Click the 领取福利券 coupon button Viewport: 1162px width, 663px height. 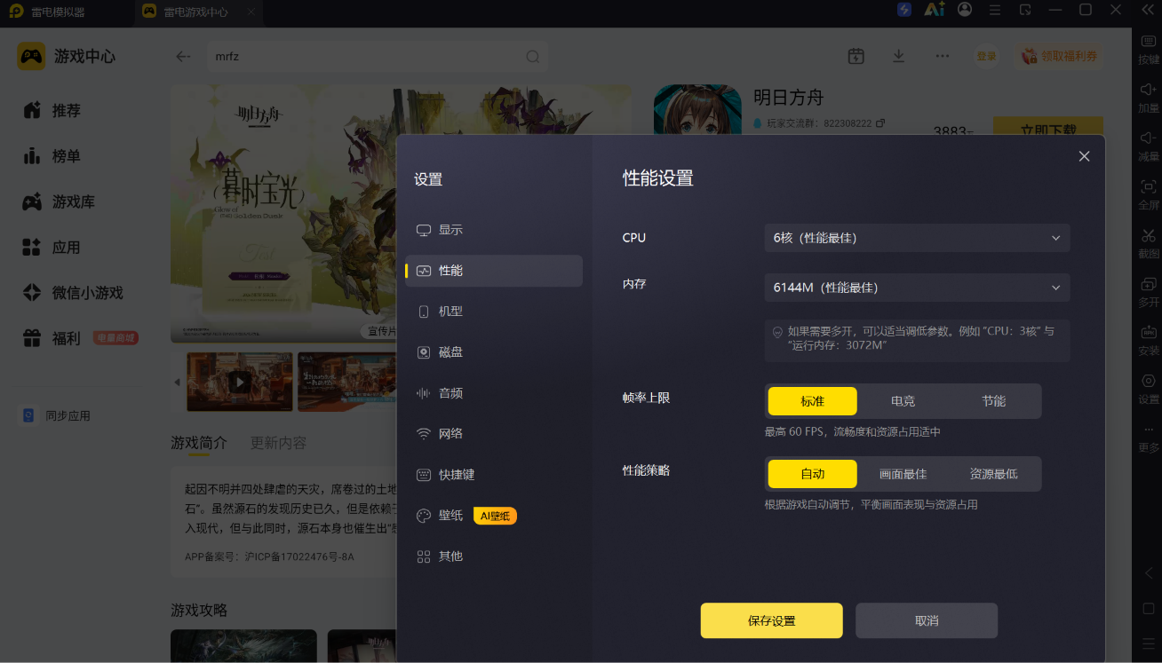1059,56
